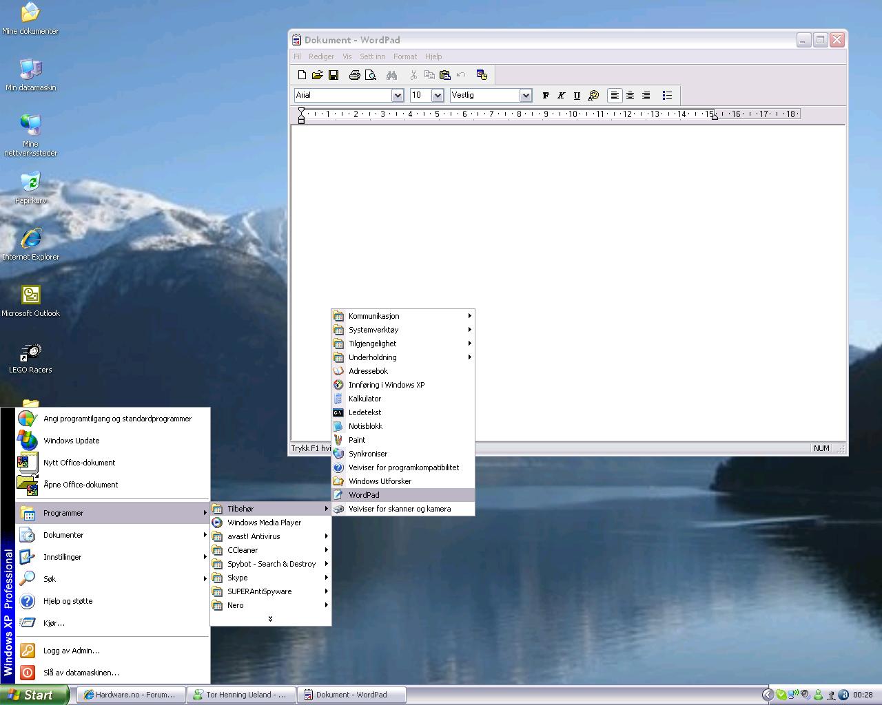
Task: Open the Format menu in WordPad
Action: pyautogui.click(x=405, y=56)
